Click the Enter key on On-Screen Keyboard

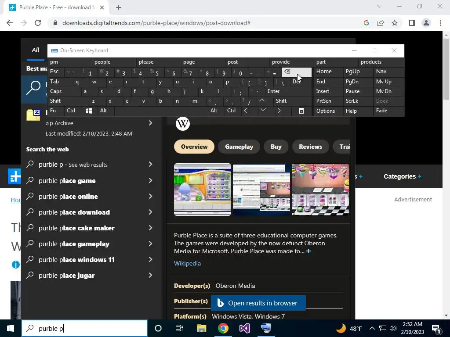click(x=288, y=91)
